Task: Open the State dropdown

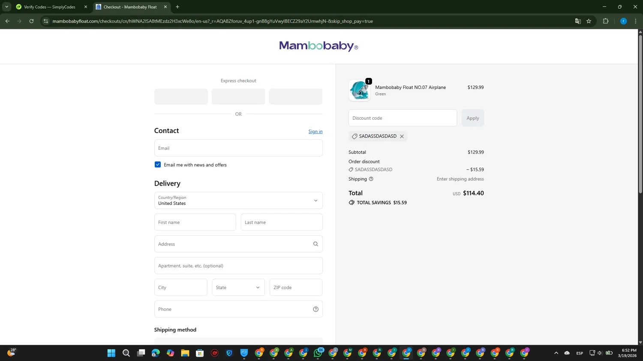Action: (238, 287)
